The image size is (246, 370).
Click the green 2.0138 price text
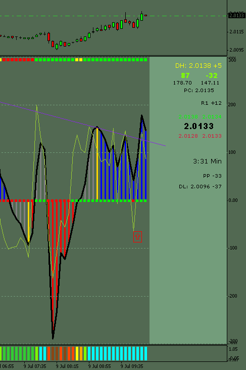point(188,116)
